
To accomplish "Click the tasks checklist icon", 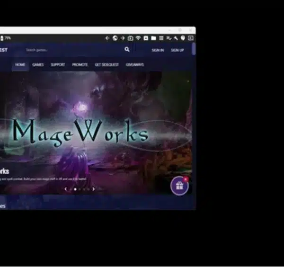I will click(x=169, y=38).
